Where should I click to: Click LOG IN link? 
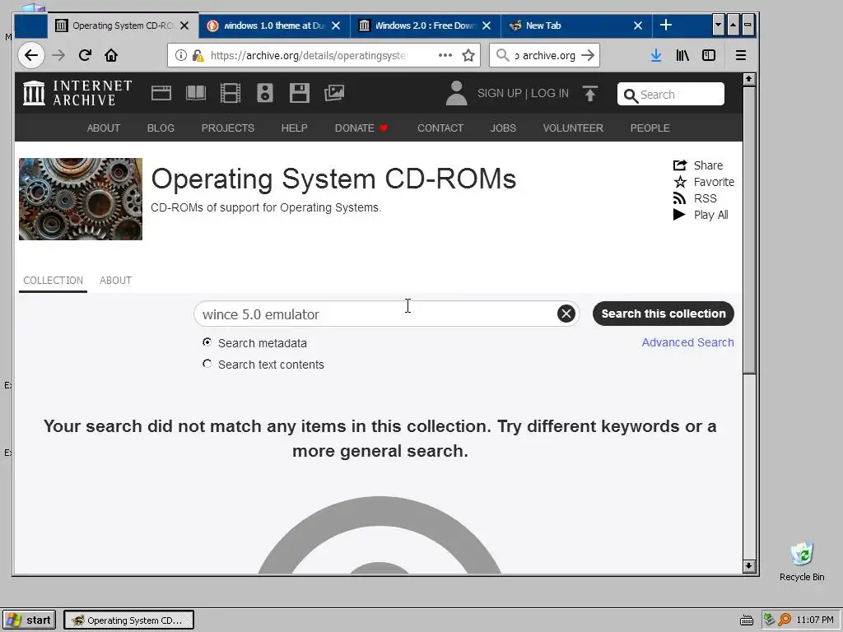pos(549,94)
